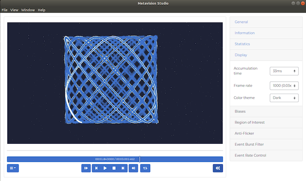Open the Window menu

[28, 10]
